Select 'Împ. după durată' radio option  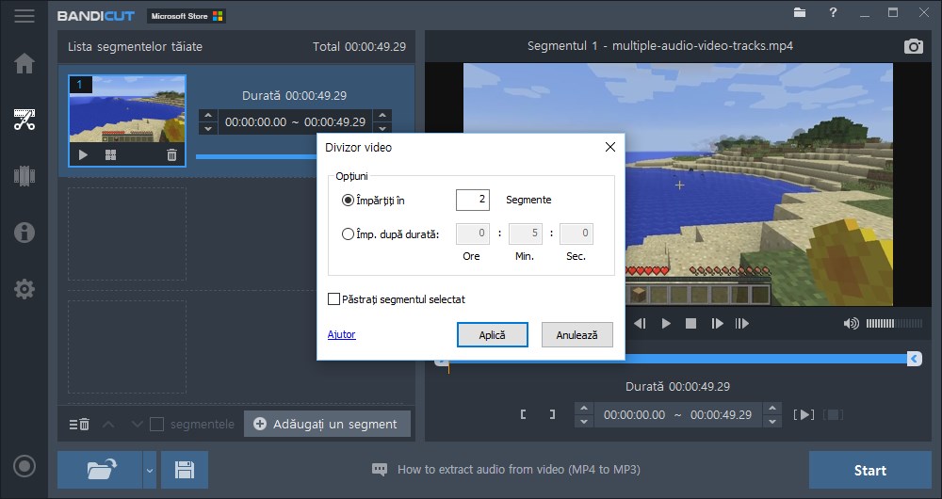click(348, 234)
